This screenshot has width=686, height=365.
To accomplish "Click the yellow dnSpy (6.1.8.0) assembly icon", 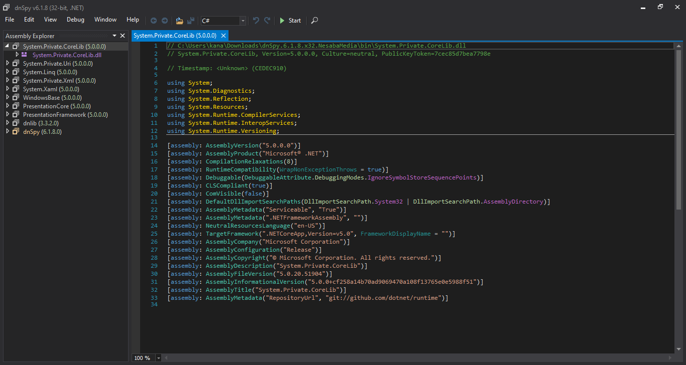I will point(16,132).
